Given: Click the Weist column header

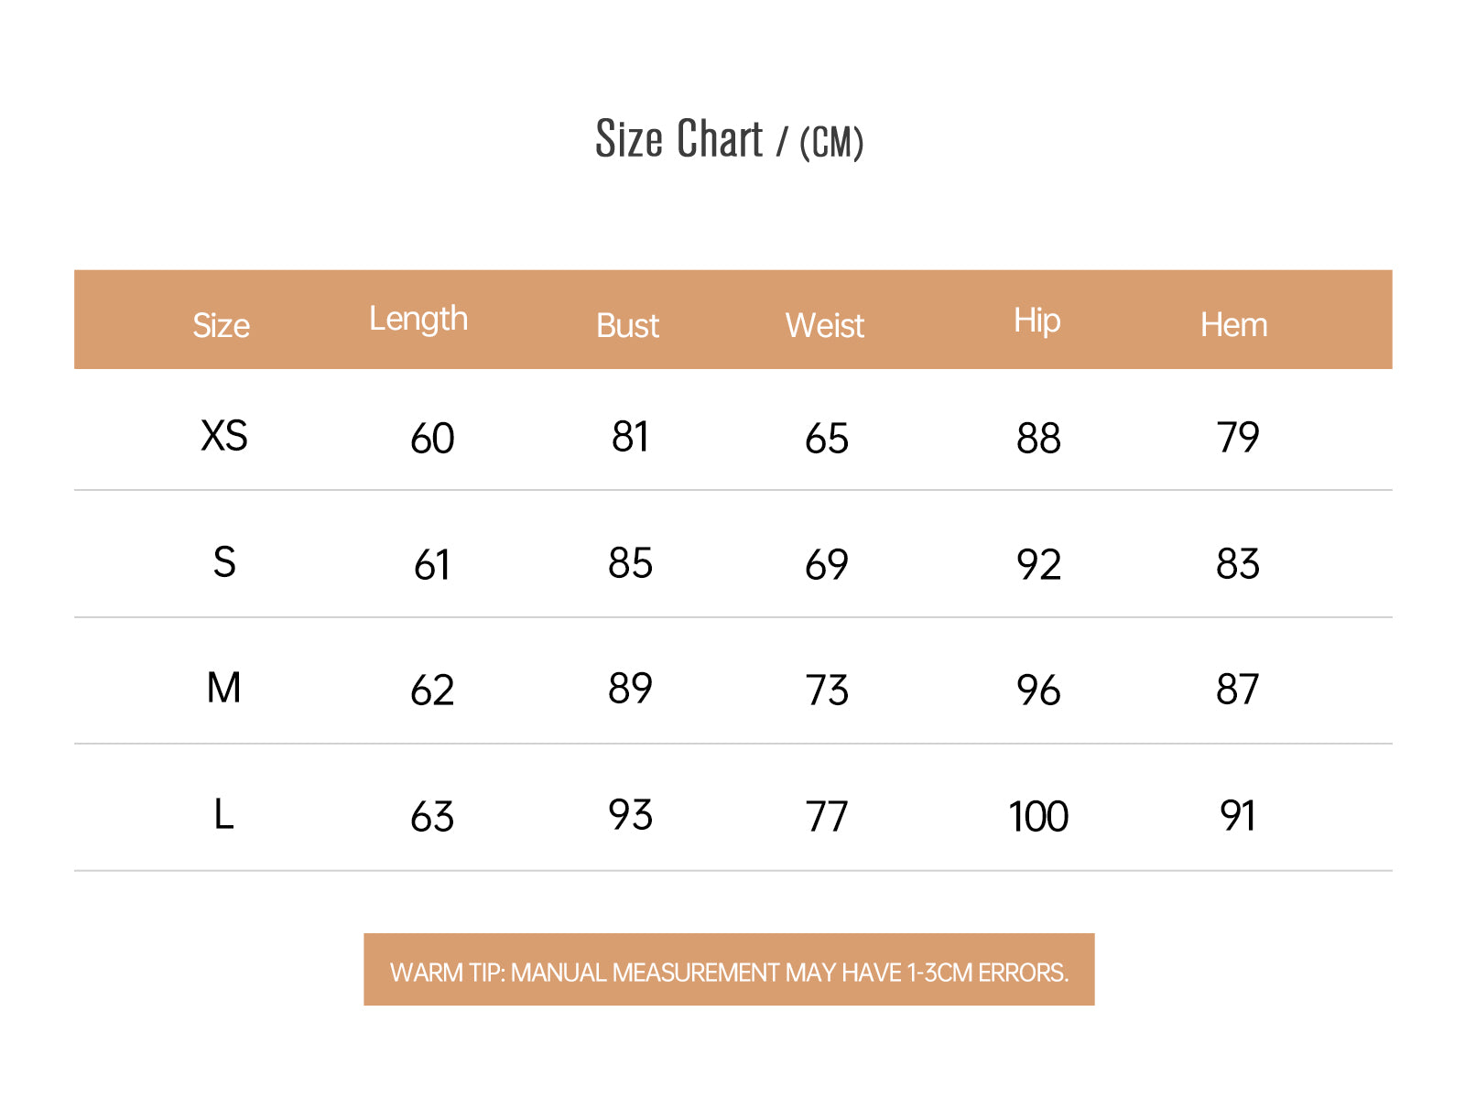Looking at the screenshot, I should coord(824,325).
